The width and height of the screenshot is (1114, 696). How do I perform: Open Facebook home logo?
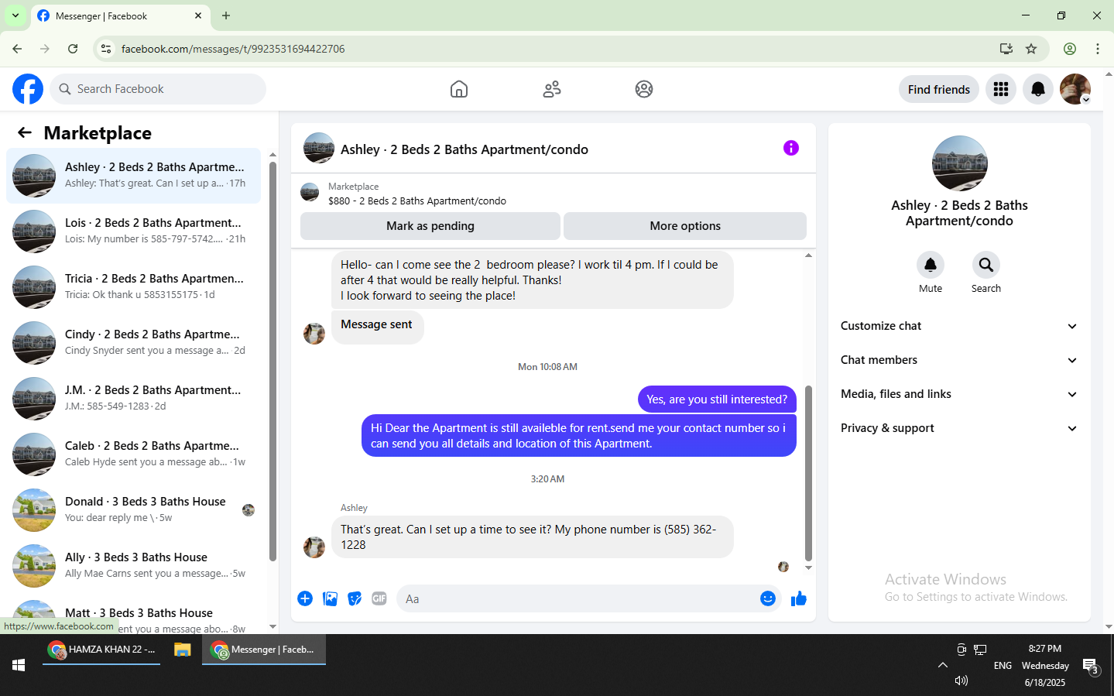(28, 89)
